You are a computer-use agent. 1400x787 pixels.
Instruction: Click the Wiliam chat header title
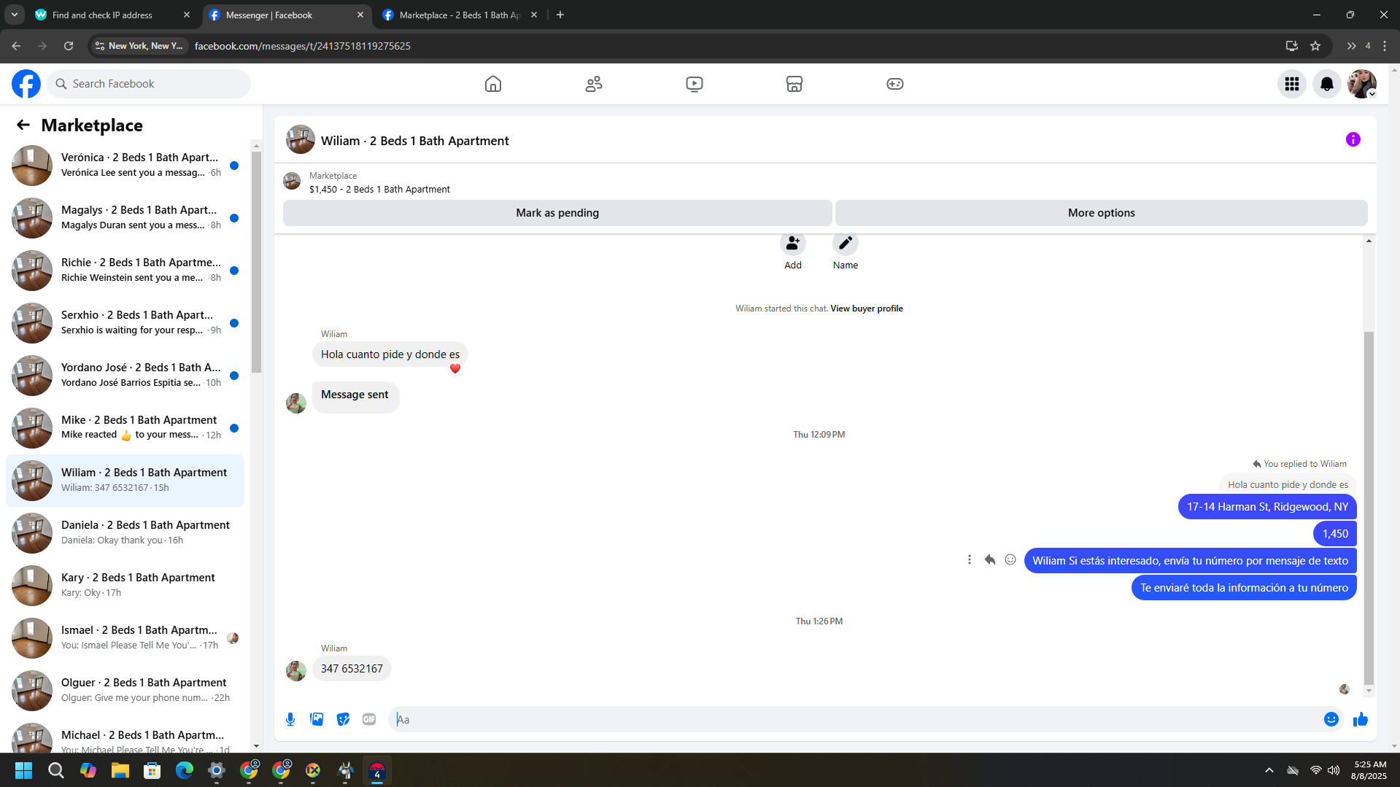[415, 141]
